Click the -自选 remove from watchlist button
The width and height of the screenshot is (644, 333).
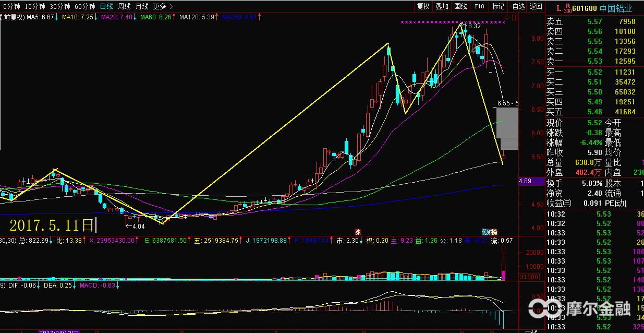[517, 6]
